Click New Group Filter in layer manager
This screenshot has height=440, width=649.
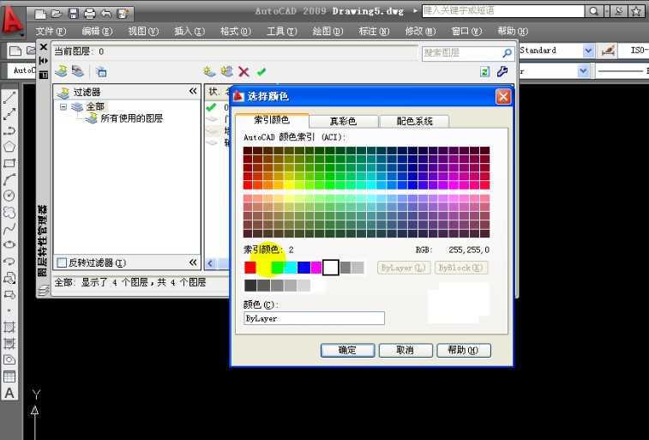77,71
